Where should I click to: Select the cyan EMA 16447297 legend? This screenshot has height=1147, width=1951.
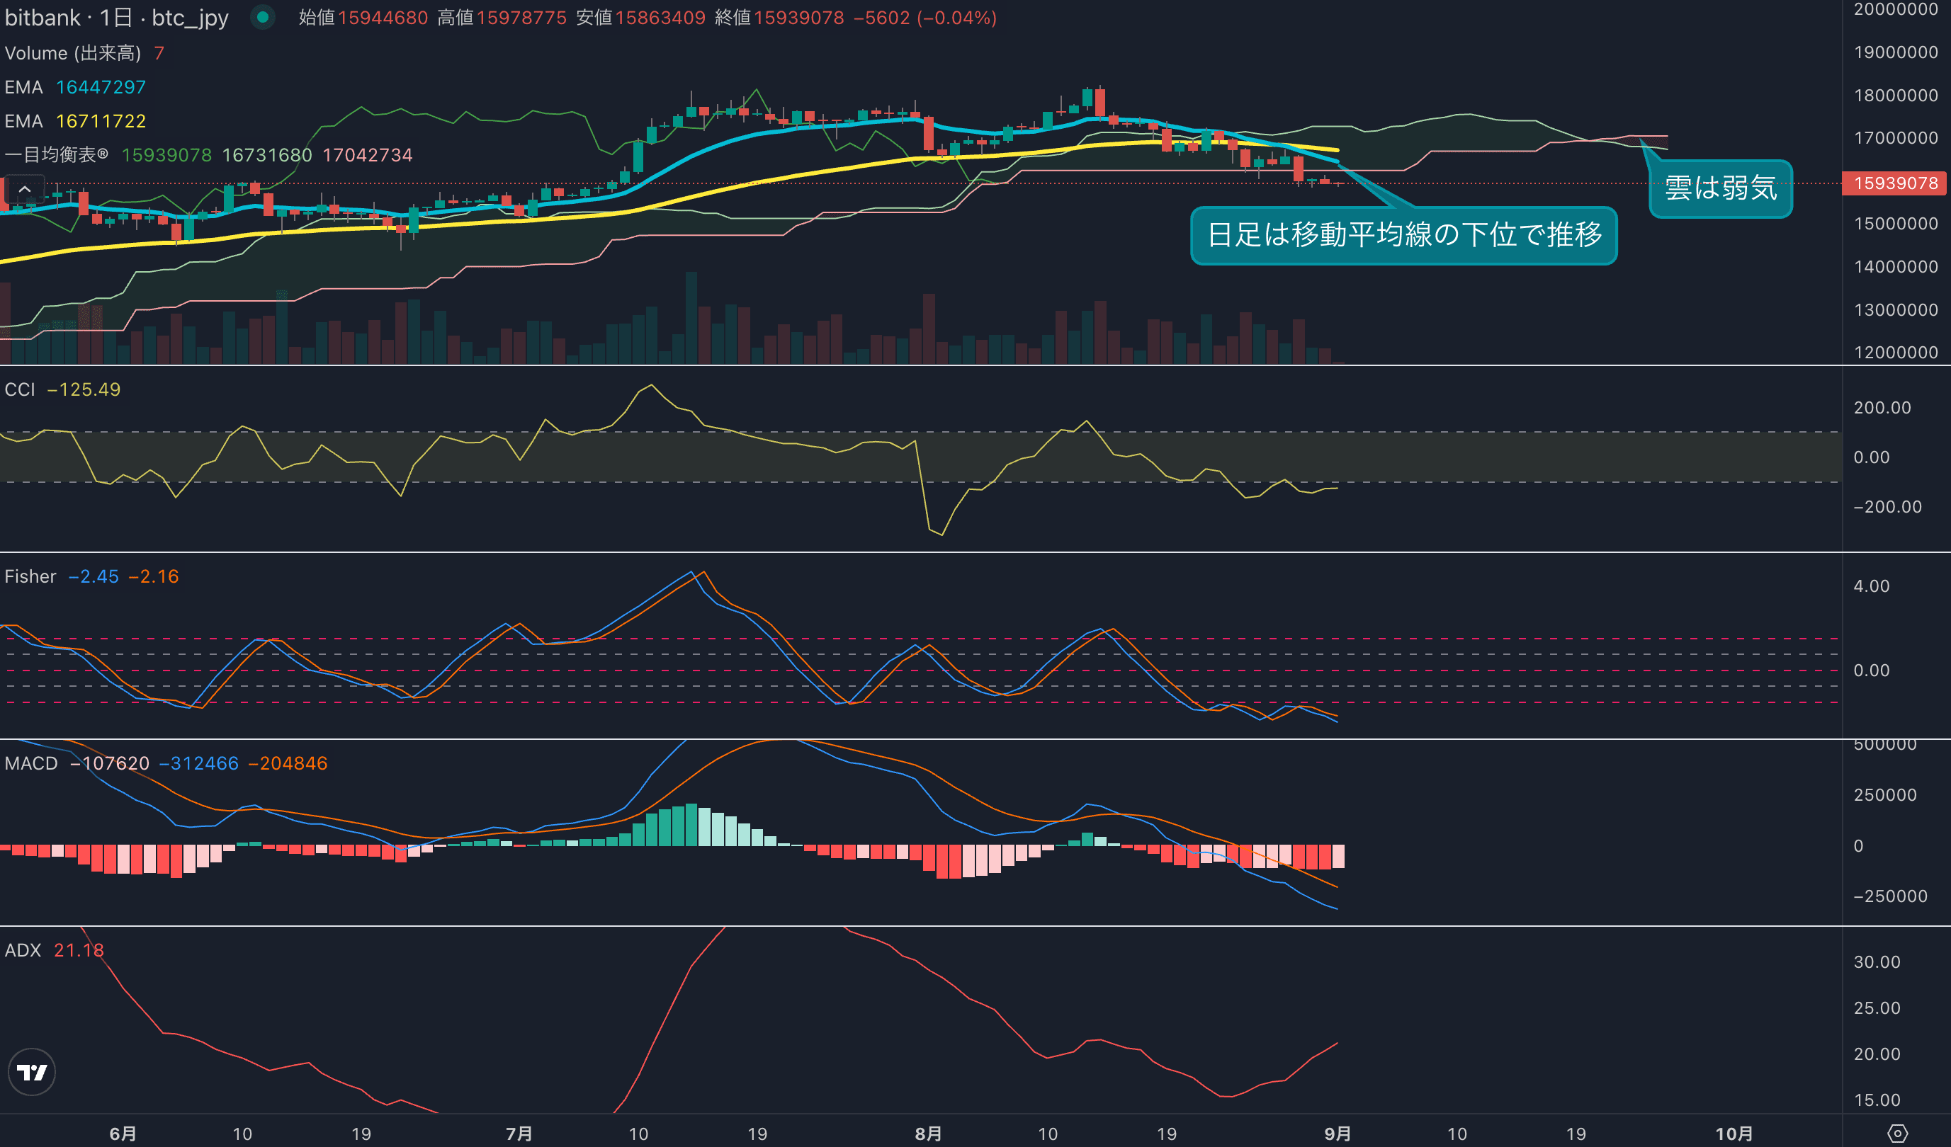pyautogui.click(x=74, y=86)
